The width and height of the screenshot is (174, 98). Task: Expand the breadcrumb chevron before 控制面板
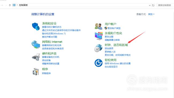tap(17, 5)
